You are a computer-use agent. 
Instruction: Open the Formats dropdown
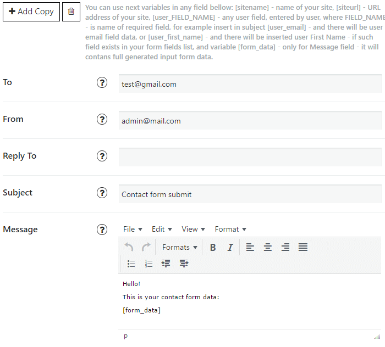(x=180, y=247)
